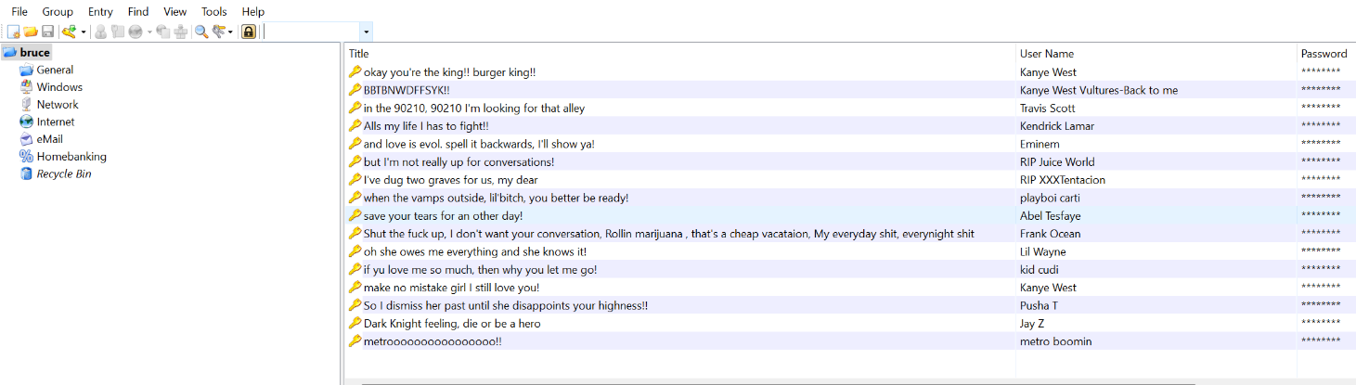
Task: Click the User Name column header
Action: tap(1046, 54)
